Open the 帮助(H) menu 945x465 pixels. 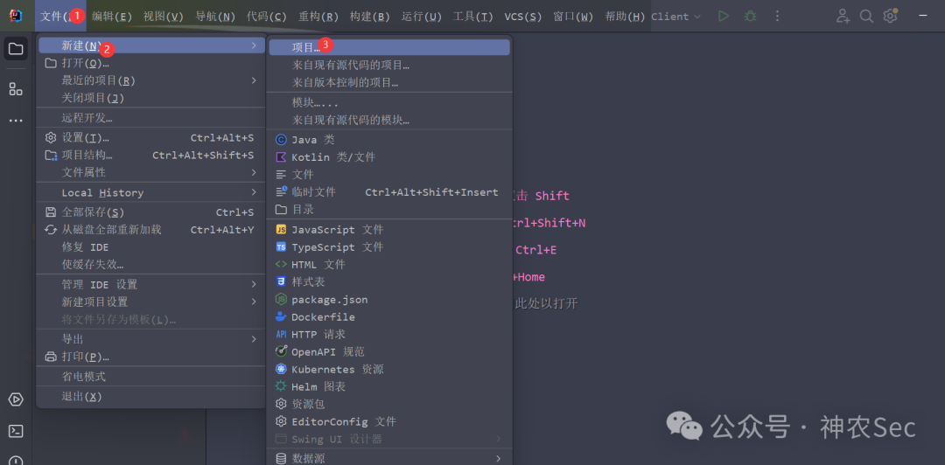point(625,17)
